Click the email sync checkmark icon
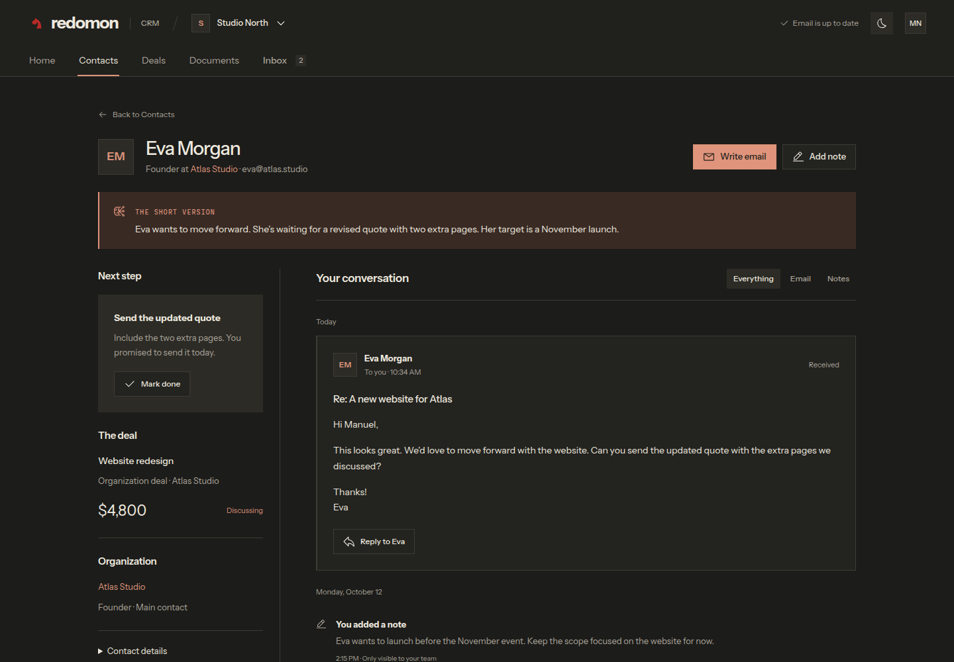Image resolution: width=954 pixels, height=662 pixels. click(784, 23)
